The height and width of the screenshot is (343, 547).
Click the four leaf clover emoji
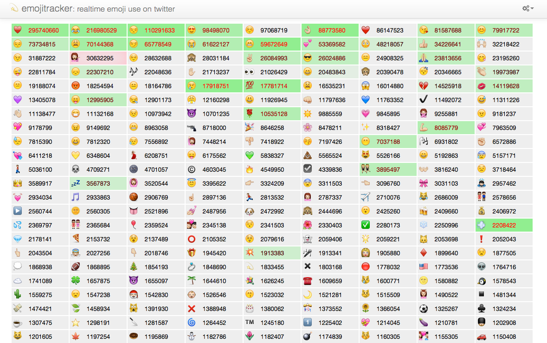[x=76, y=281]
